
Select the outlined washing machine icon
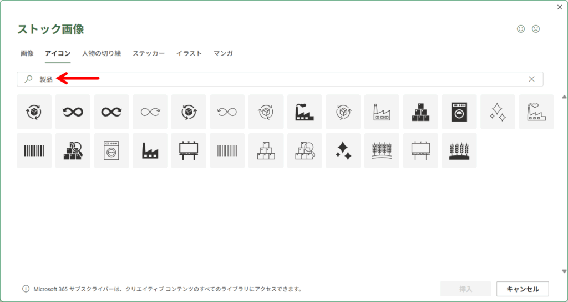click(x=111, y=150)
